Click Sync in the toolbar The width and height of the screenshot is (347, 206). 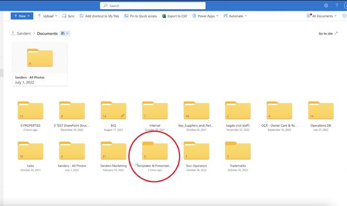(68, 16)
